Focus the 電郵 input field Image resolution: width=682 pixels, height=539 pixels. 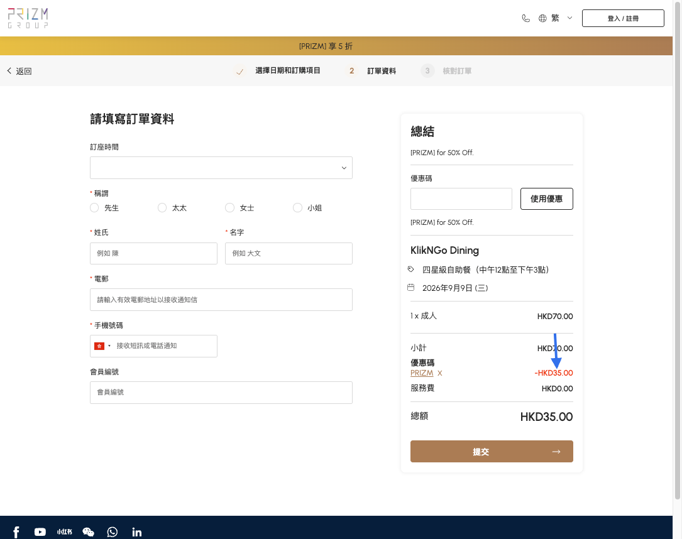click(221, 300)
